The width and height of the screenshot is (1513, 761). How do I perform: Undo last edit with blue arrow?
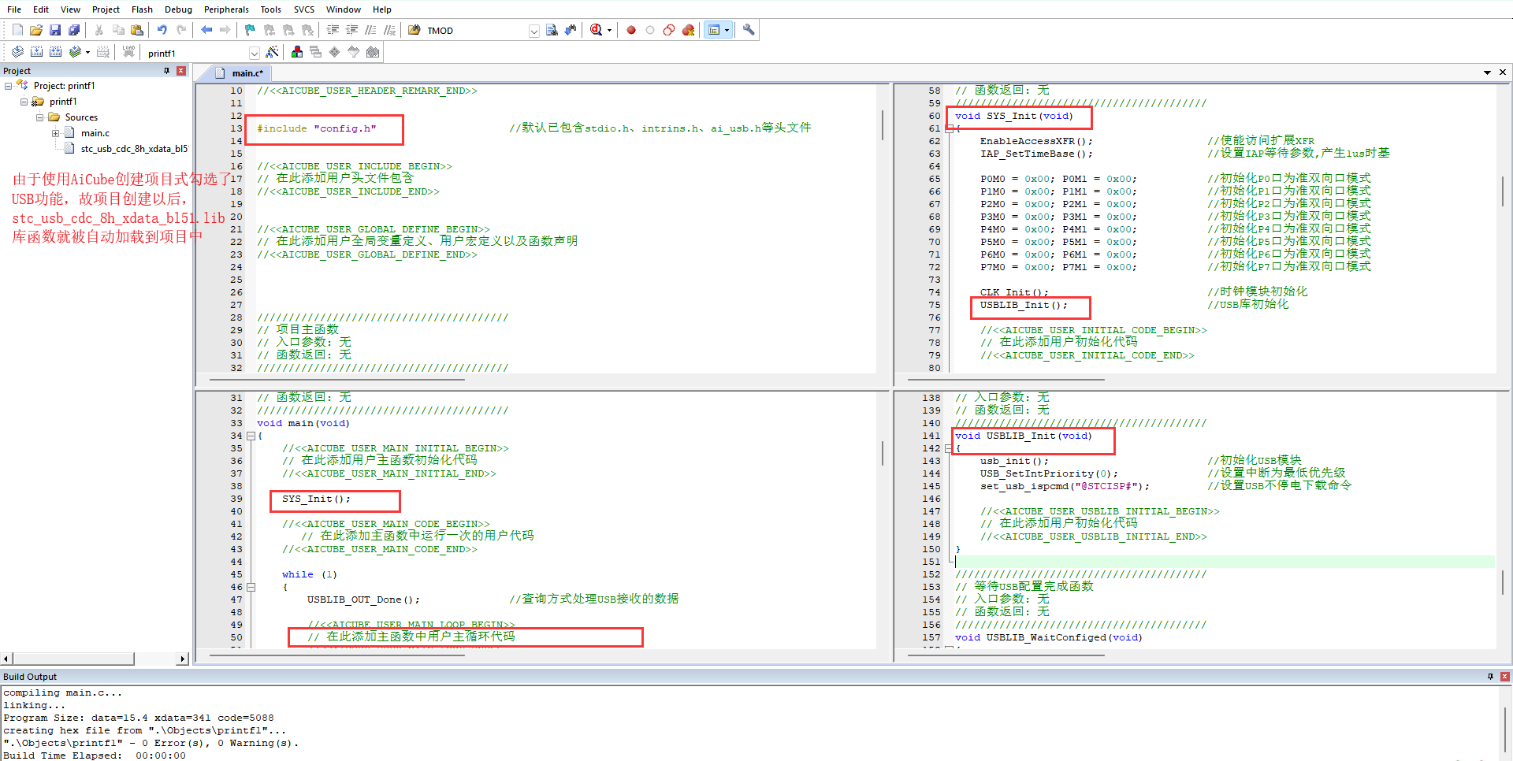point(162,30)
